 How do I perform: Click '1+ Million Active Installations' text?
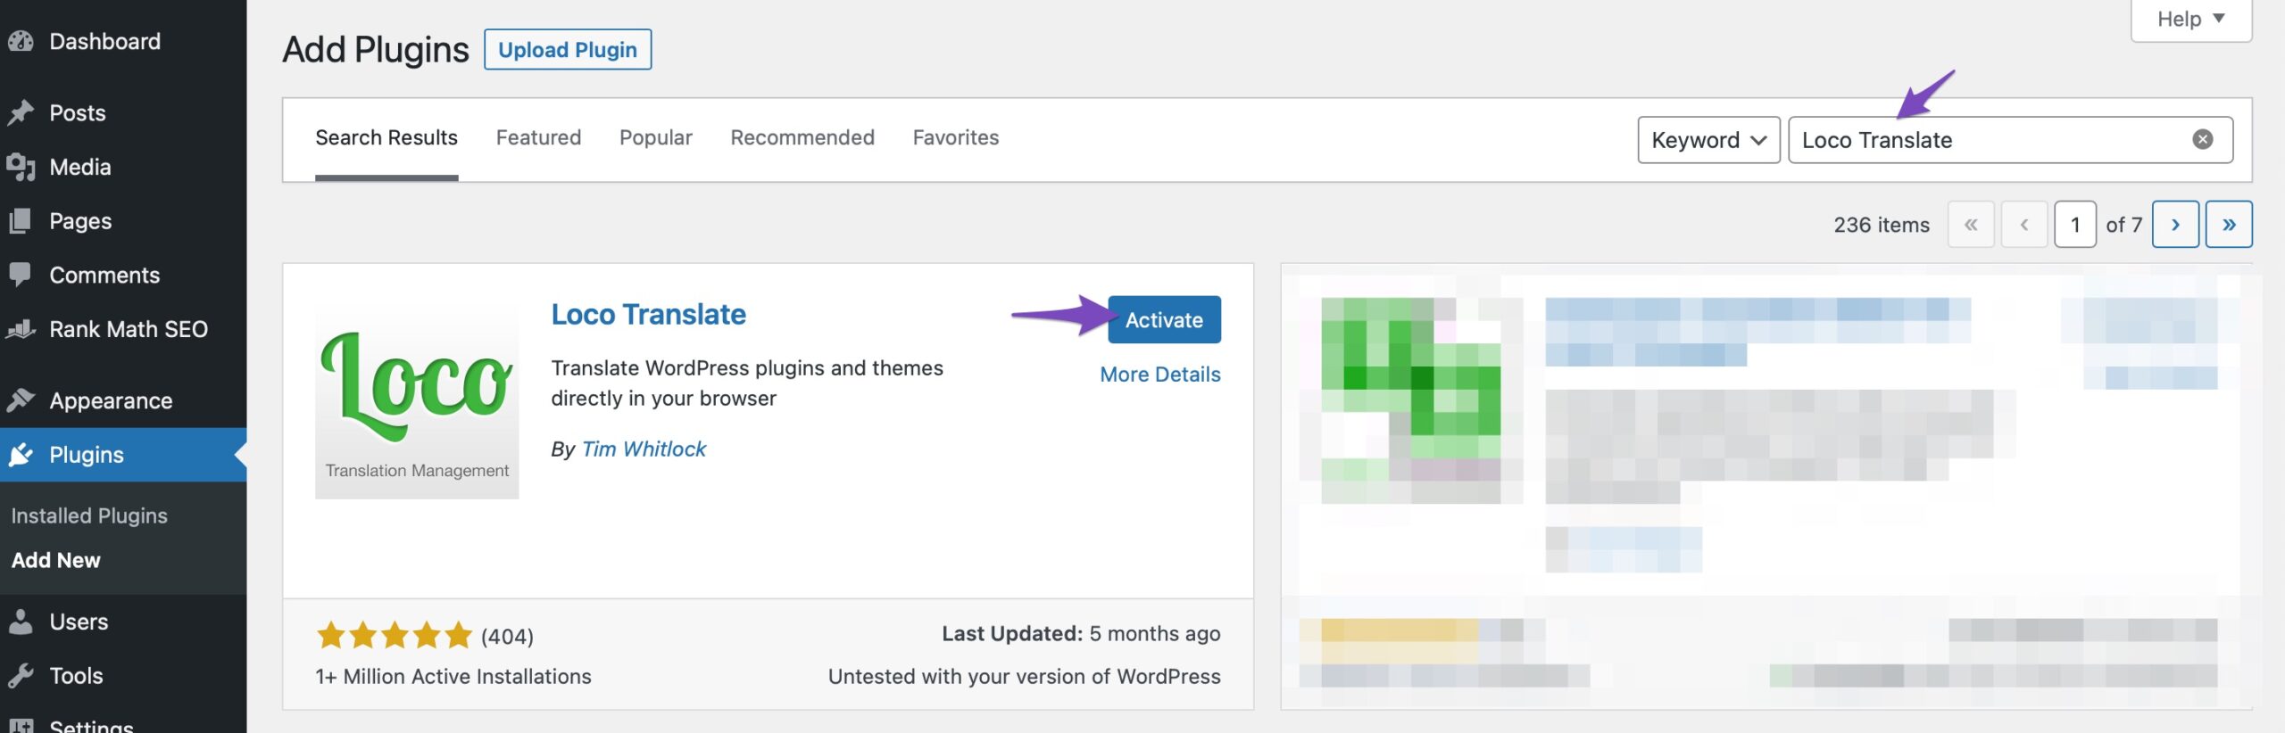(x=453, y=677)
